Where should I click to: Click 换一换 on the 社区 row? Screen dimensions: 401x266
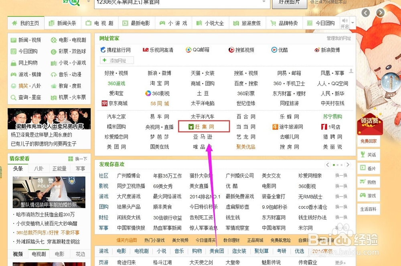click(x=341, y=176)
